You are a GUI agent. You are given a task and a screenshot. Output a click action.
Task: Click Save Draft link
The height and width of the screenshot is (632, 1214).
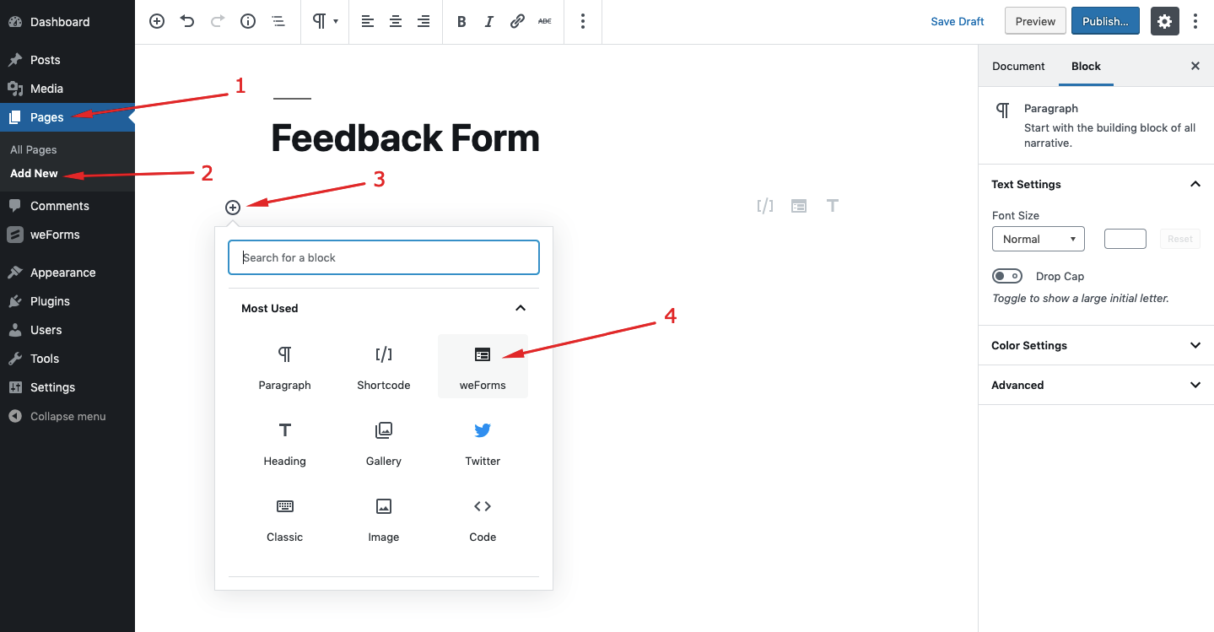tap(958, 22)
